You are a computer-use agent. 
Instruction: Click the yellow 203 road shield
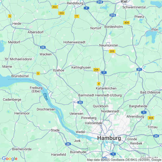pos(61,13)
